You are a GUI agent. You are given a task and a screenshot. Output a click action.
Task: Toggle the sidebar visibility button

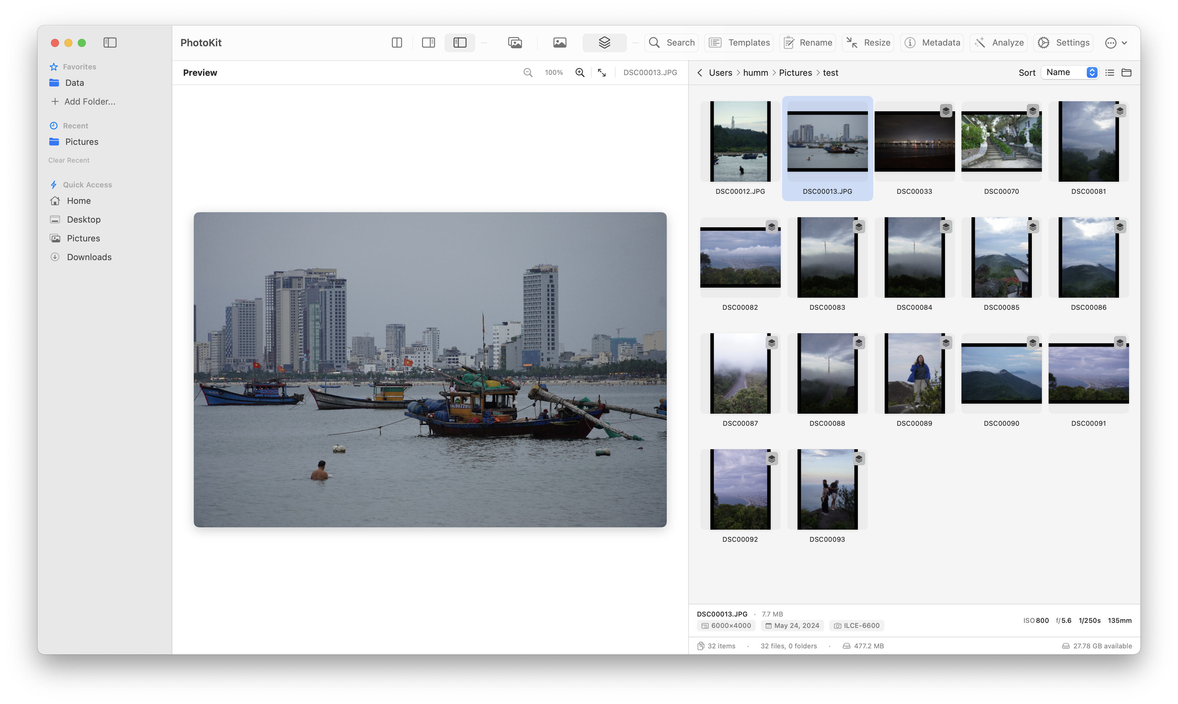[x=110, y=43]
